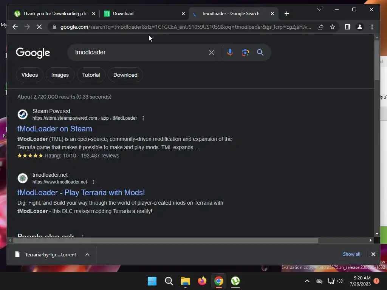Apply the Download search filter
Viewport: 387px width, 290px height.
[x=125, y=75]
